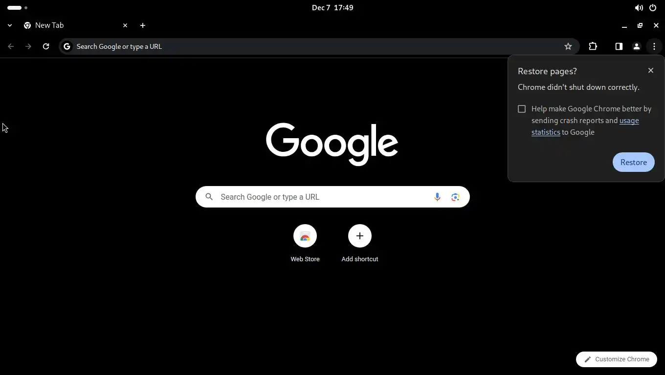Bookmark this tab with the star icon
The height and width of the screenshot is (375, 665).
[568, 46]
